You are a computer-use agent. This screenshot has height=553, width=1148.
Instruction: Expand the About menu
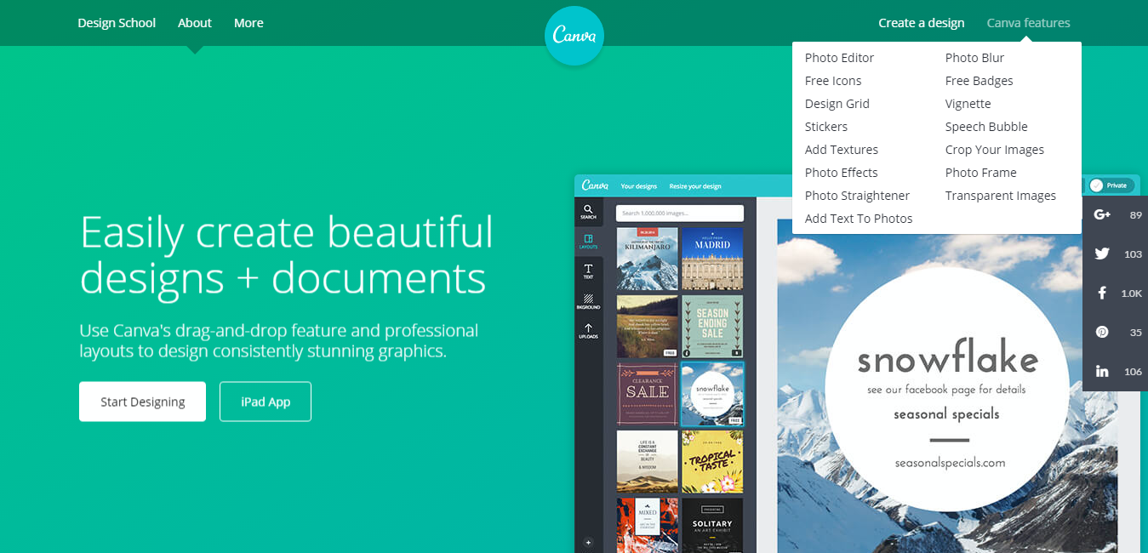point(195,23)
